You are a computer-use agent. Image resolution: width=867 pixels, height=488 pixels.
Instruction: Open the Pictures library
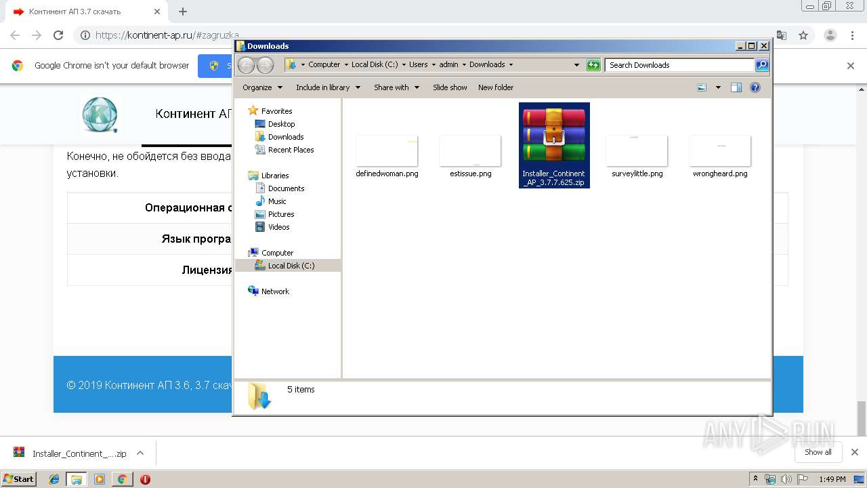[280, 214]
